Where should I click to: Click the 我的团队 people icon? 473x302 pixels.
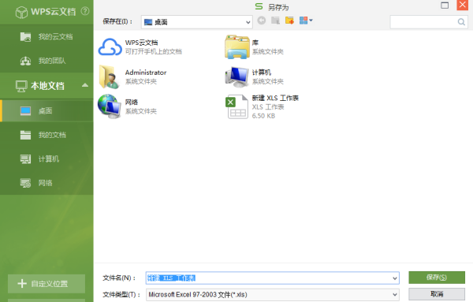click(x=25, y=61)
